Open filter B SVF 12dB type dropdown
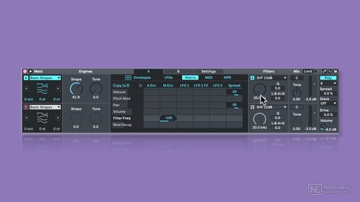Screen dimensions: 360x202 tap(271, 107)
